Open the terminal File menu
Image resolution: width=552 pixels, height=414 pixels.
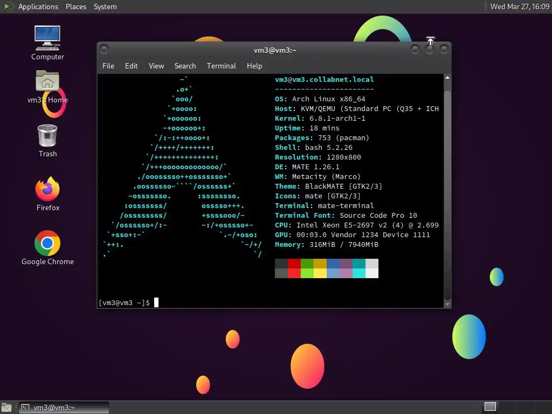tap(108, 66)
